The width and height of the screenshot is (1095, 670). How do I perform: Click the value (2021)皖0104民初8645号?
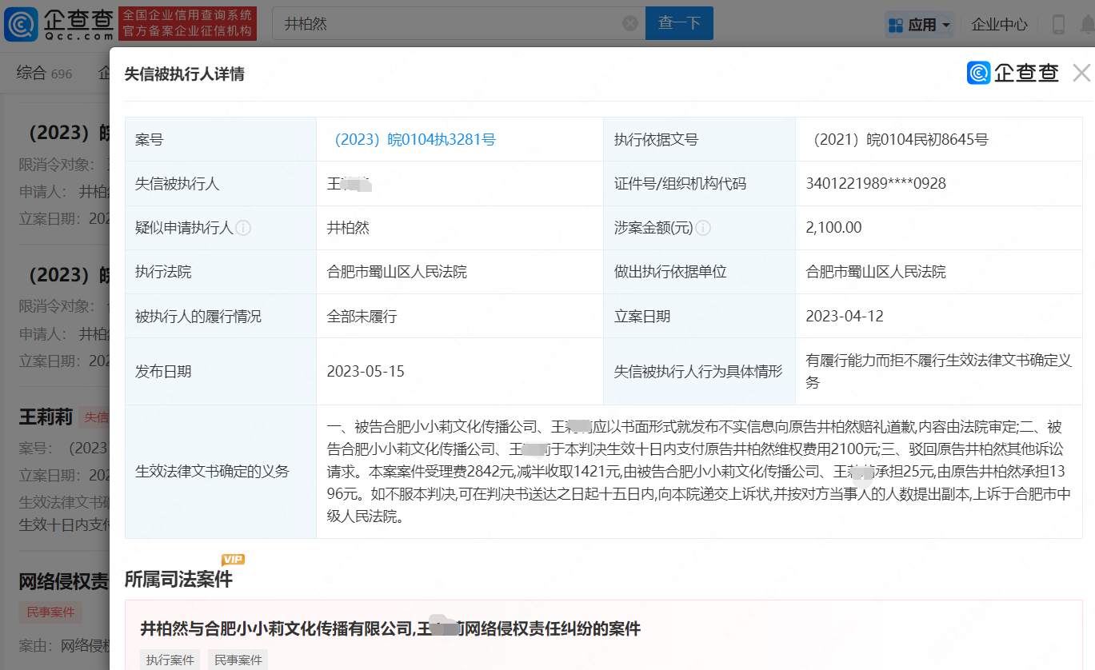[897, 139]
